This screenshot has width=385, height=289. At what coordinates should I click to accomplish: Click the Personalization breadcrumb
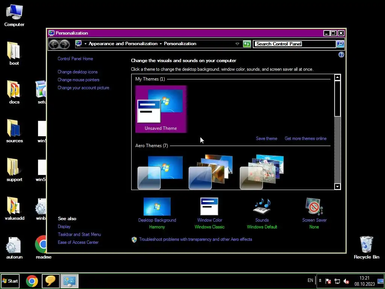pos(180,44)
